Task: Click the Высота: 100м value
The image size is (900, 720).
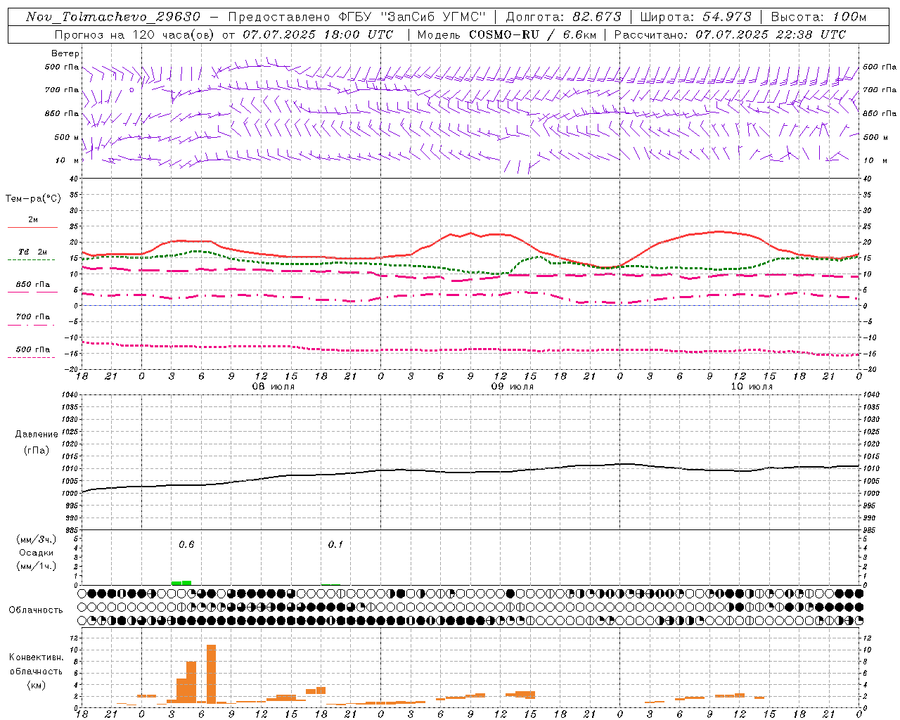Action: (818, 17)
